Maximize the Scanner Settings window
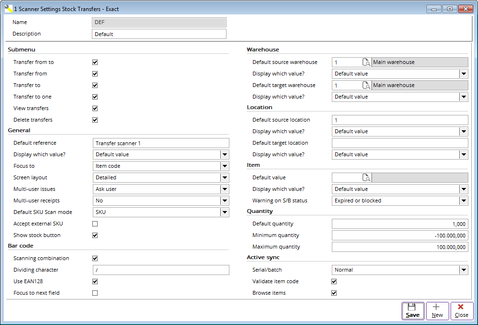The image size is (478, 325). click(449, 9)
